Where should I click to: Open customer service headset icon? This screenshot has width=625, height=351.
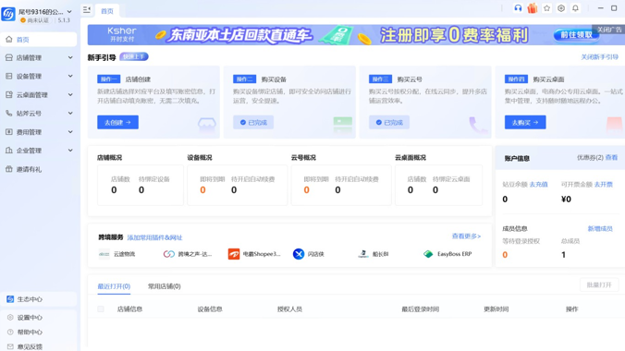point(518,8)
